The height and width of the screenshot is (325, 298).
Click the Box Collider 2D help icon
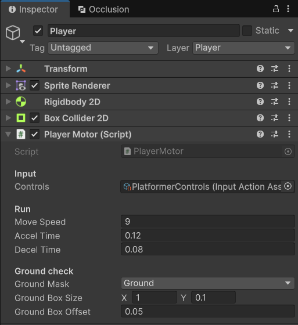click(260, 118)
